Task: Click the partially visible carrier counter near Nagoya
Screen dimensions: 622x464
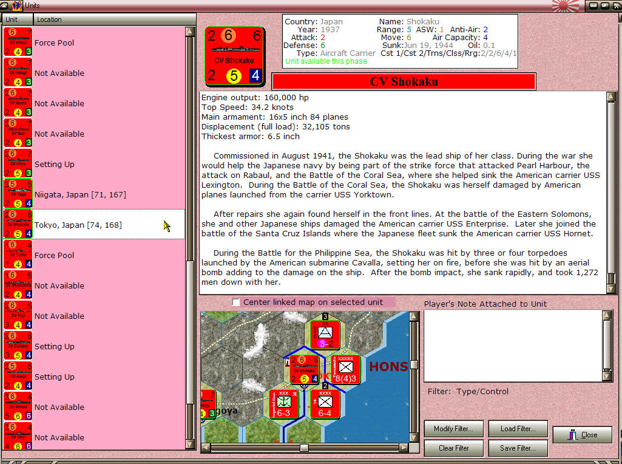Action: point(209,404)
